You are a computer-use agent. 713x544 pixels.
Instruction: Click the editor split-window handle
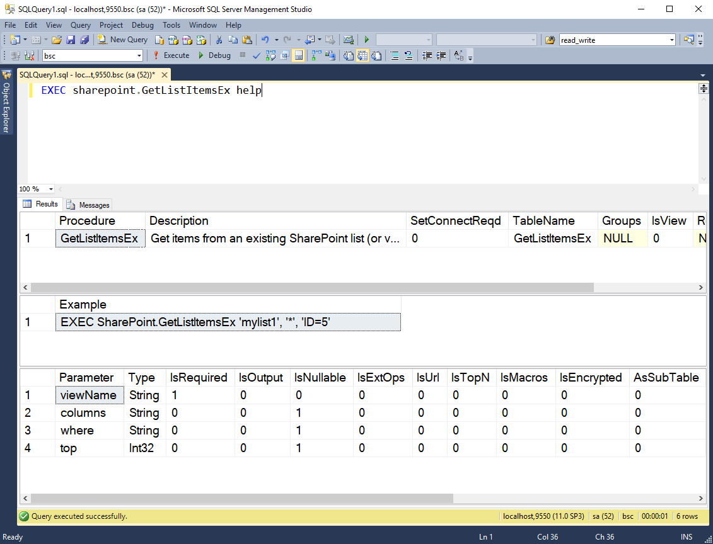pyautogui.click(x=704, y=88)
